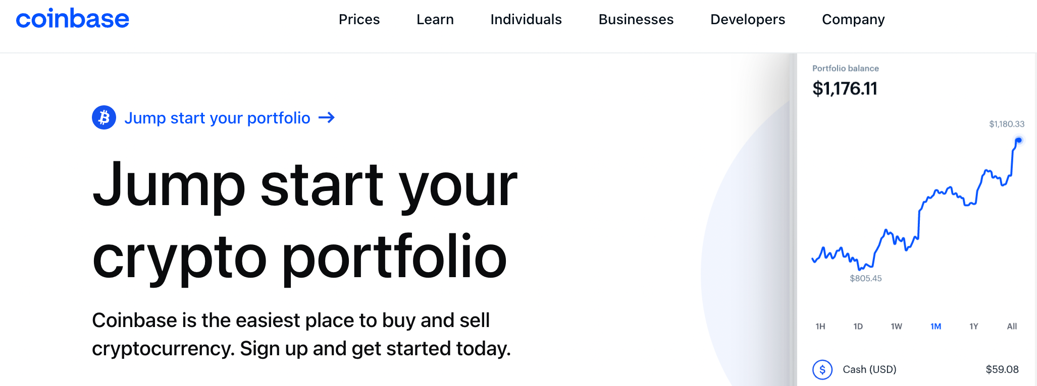The image size is (1037, 386).
Task: Select the 1H chart range
Action: coord(820,327)
